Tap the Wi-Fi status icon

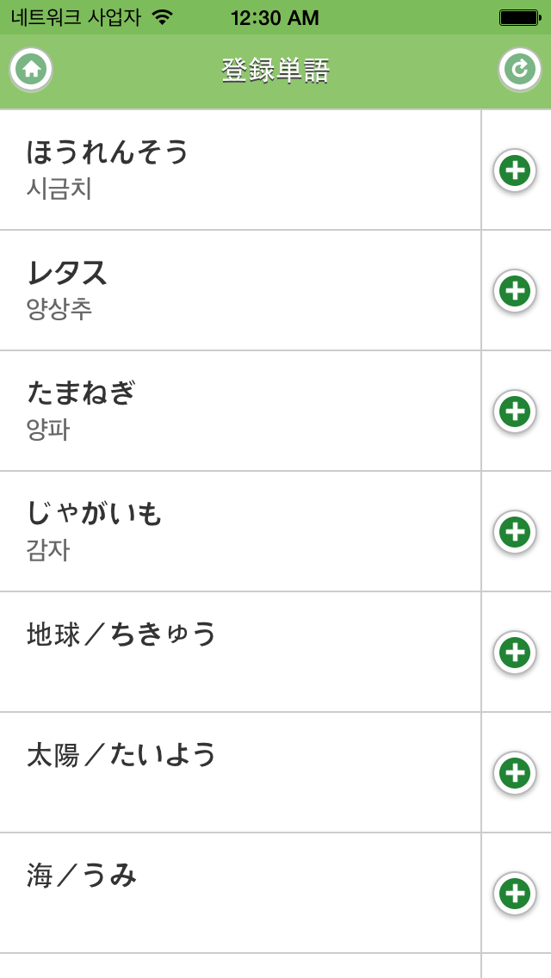tap(162, 17)
